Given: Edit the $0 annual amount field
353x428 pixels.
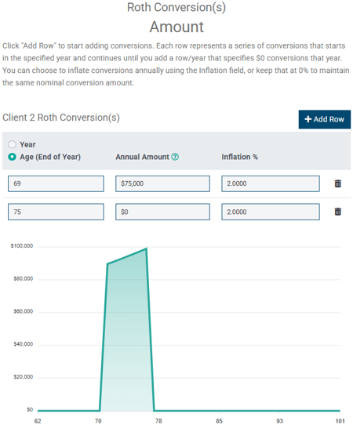Looking at the screenshot, I should pyautogui.click(x=162, y=212).
